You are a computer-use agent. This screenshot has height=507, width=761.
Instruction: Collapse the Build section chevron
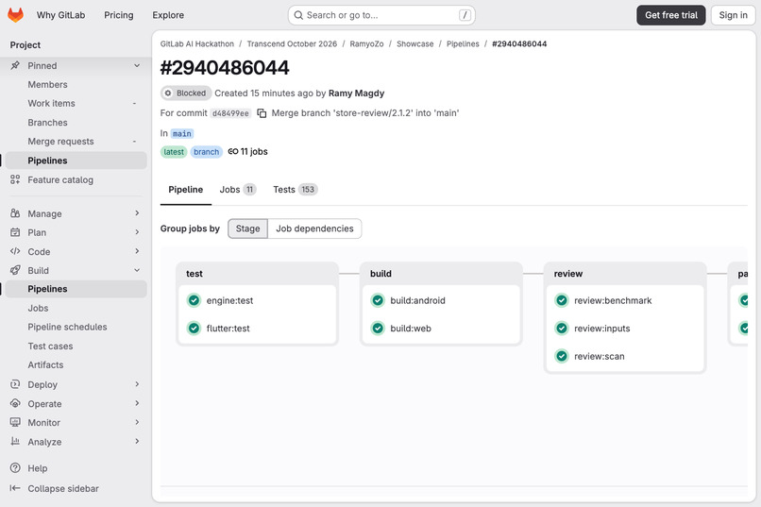point(137,270)
